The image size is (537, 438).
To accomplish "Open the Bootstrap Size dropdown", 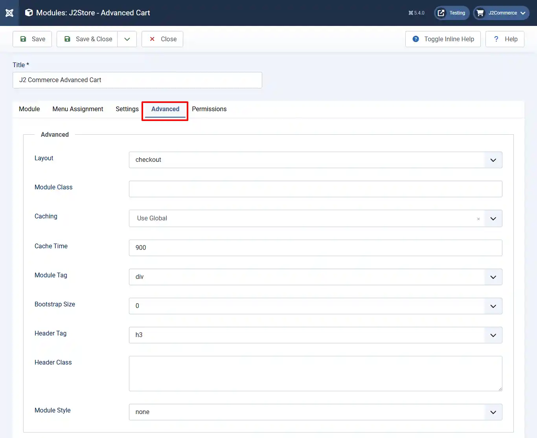I will pyautogui.click(x=315, y=306).
